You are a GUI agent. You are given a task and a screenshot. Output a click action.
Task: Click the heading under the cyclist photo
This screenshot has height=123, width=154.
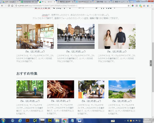(x=122, y=101)
